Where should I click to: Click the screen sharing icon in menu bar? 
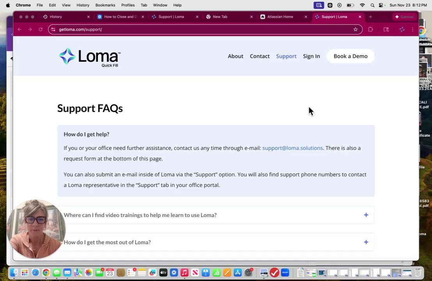(x=319, y=5)
